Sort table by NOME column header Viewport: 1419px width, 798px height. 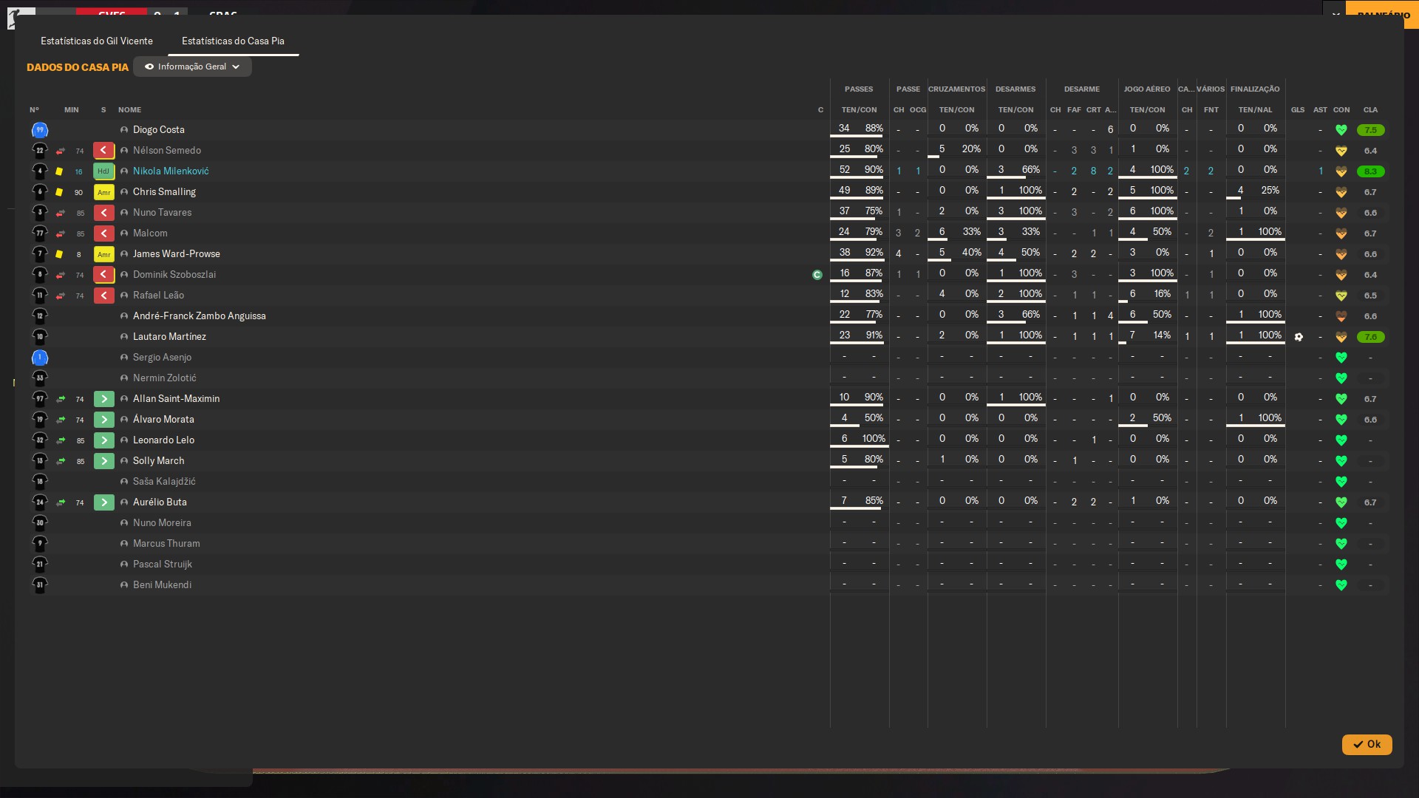pos(129,109)
